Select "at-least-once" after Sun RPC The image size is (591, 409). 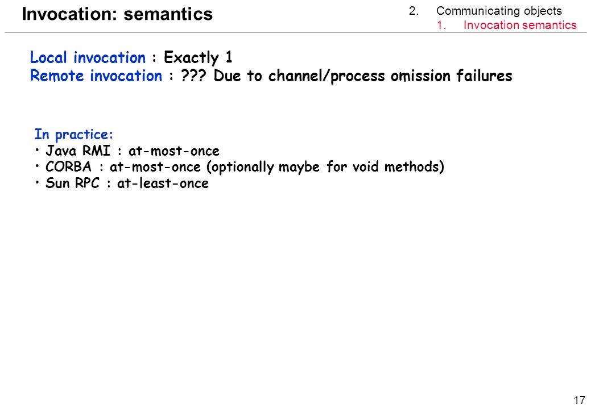(x=163, y=183)
